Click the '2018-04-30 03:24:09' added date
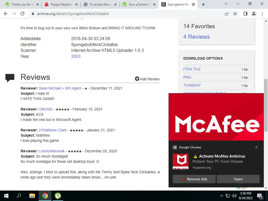 click(x=91, y=39)
